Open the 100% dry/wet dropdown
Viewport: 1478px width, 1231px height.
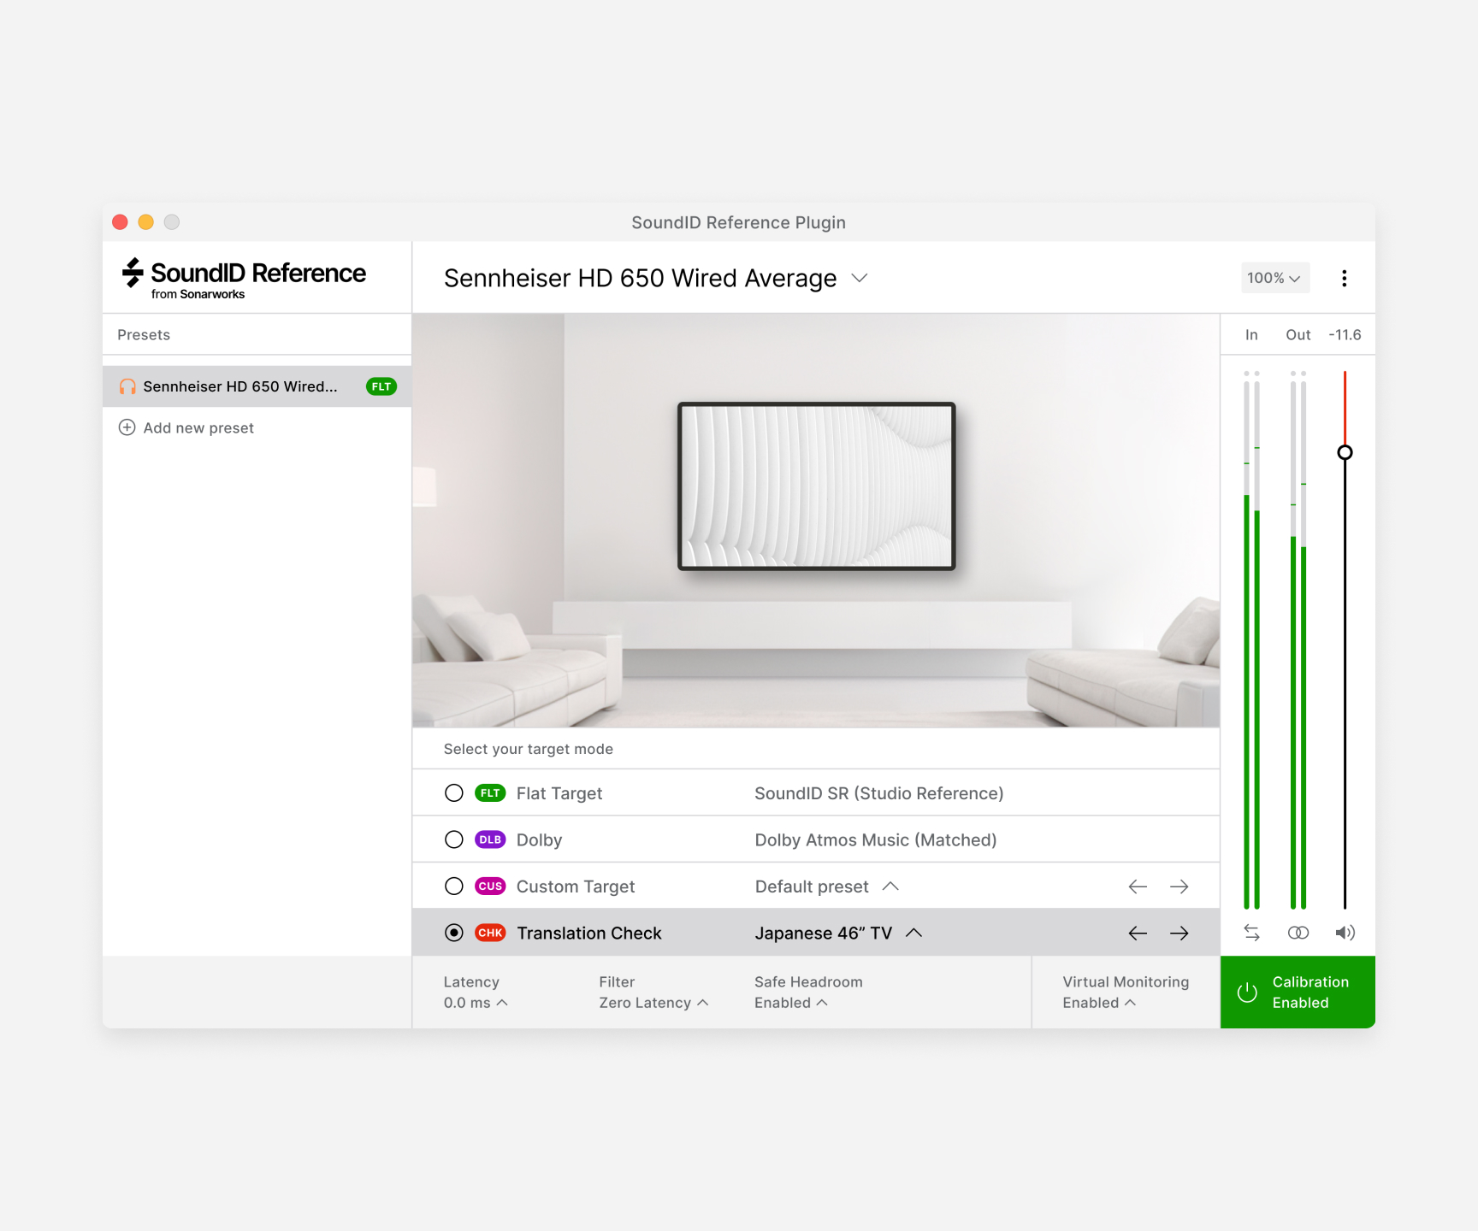[1275, 278]
